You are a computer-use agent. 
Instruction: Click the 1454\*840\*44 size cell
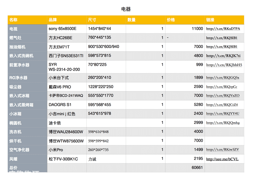point(106,29)
